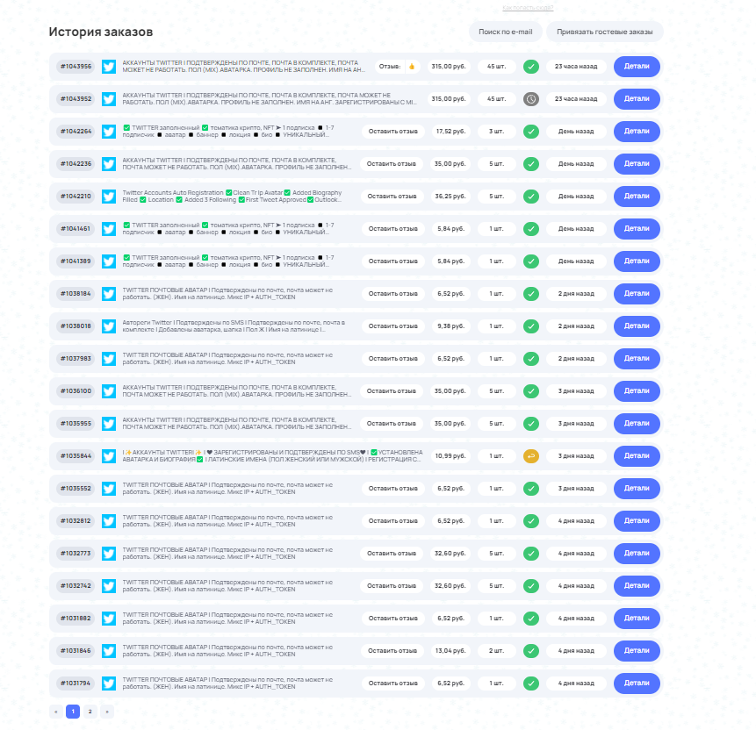Click the clock pending icon for order #1043952

pos(531,99)
